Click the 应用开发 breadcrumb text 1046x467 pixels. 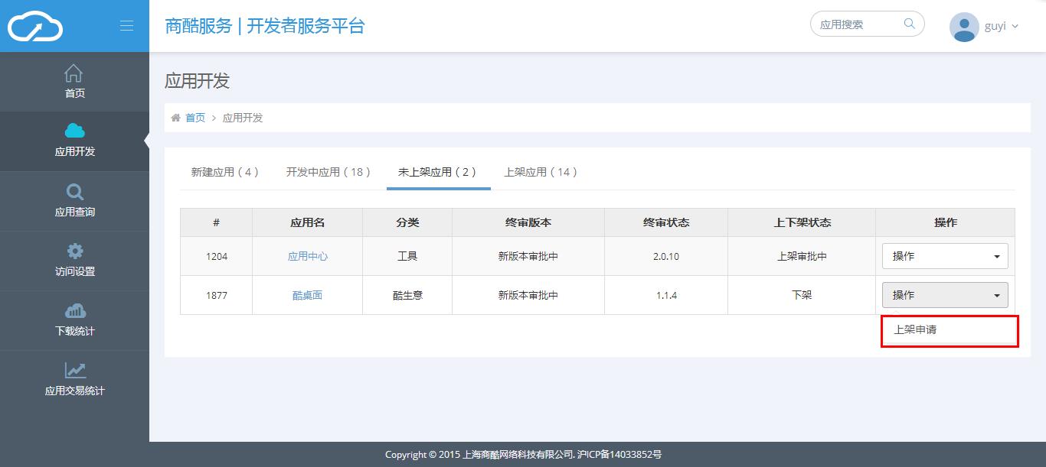click(x=243, y=118)
